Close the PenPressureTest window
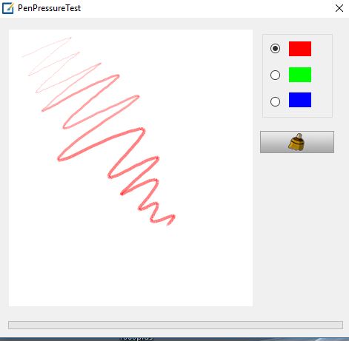This screenshot has height=341, width=349. [x=339, y=8]
